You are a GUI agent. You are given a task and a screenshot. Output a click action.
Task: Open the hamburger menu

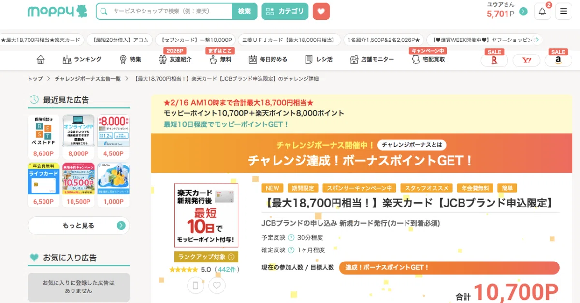pos(564,12)
